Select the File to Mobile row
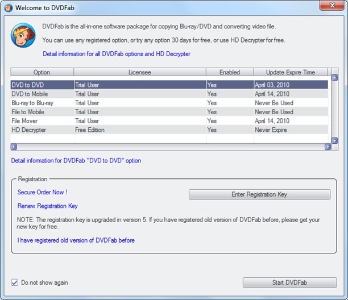 pos(169,112)
